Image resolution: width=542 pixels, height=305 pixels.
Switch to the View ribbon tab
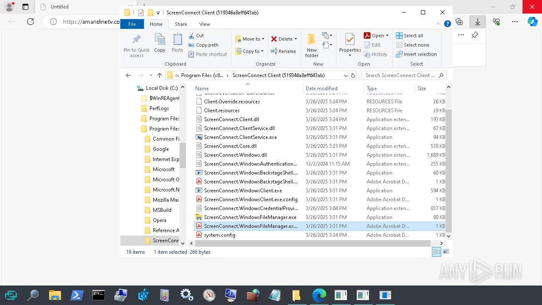click(x=205, y=24)
